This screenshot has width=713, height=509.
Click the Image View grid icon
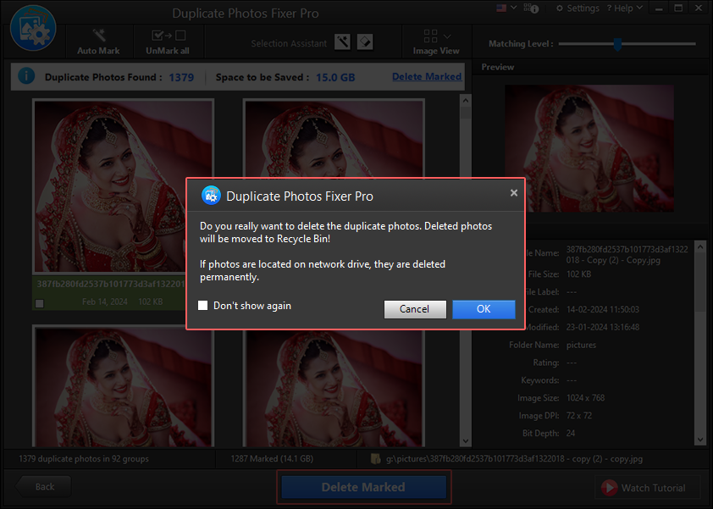[x=430, y=36]
